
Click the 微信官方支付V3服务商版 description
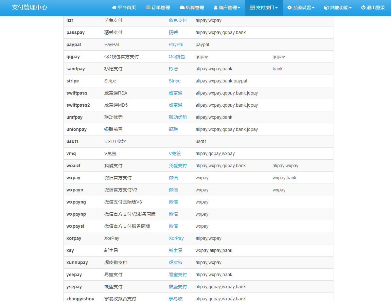130,214
